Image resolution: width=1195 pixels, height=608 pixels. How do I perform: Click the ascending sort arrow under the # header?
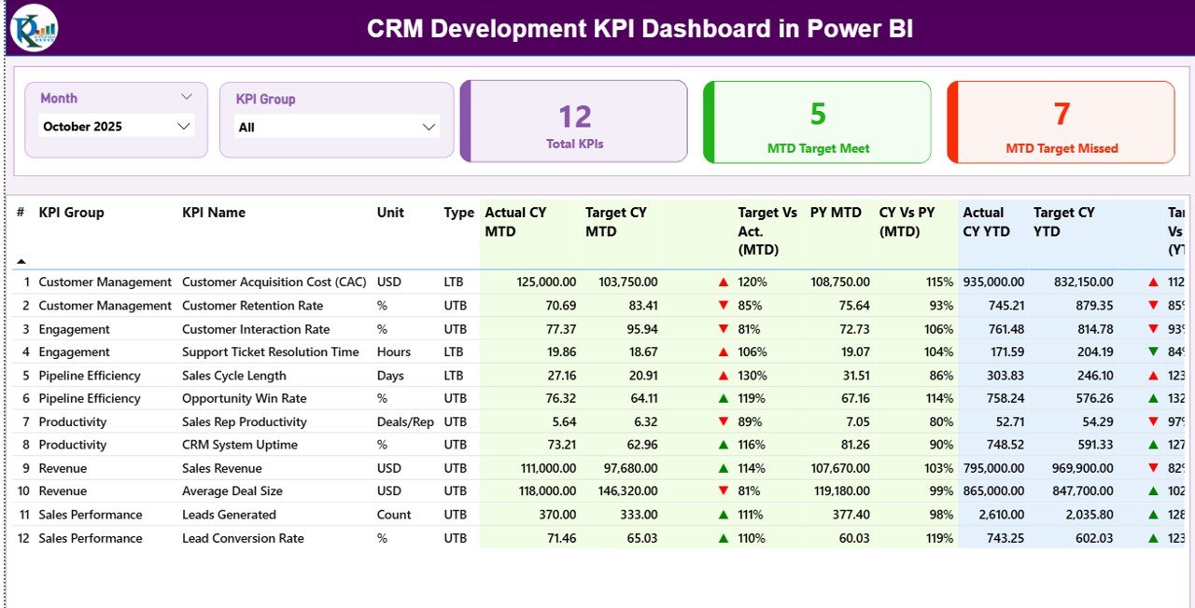(x=20, y=260)
